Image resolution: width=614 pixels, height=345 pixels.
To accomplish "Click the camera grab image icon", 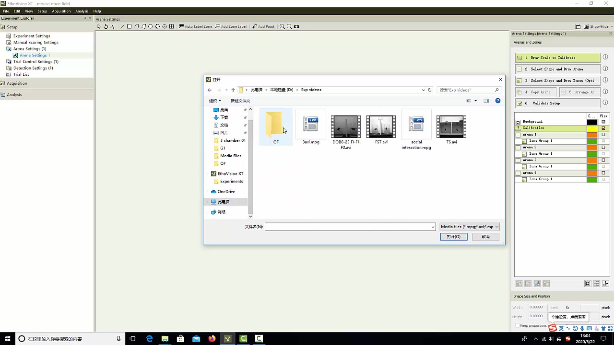I will [x=296, y=26].
